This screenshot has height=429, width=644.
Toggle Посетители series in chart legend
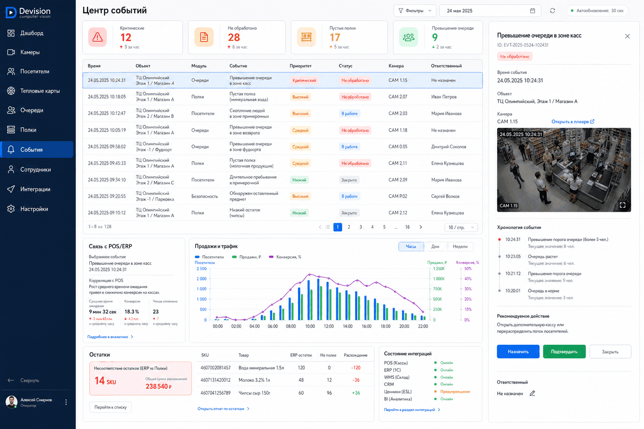point(210,257)
